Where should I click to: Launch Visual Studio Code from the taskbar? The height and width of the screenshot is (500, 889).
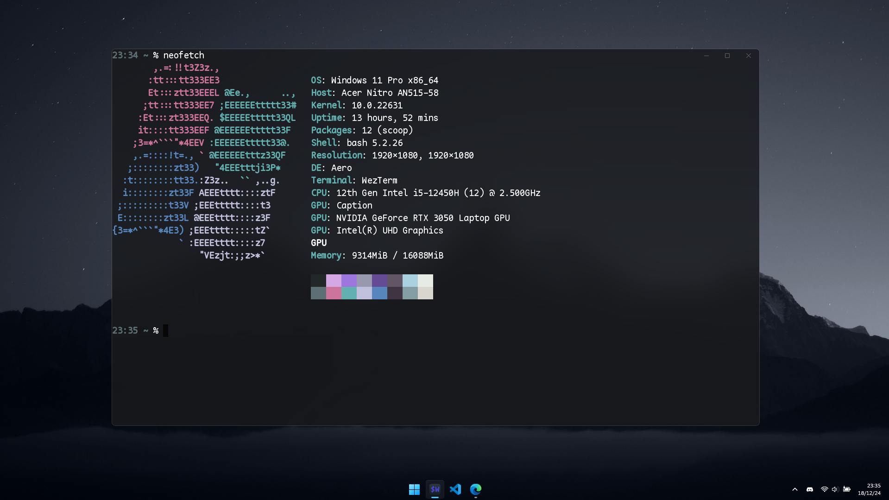455,489
